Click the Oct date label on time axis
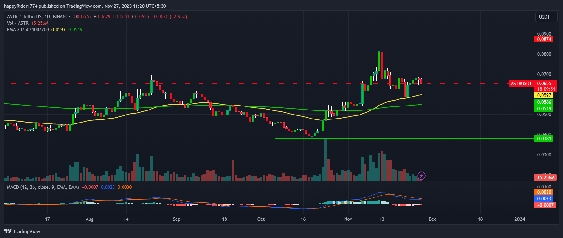This screenshot has width=563, height=238. pyautogui.click(x=261, y=219)
